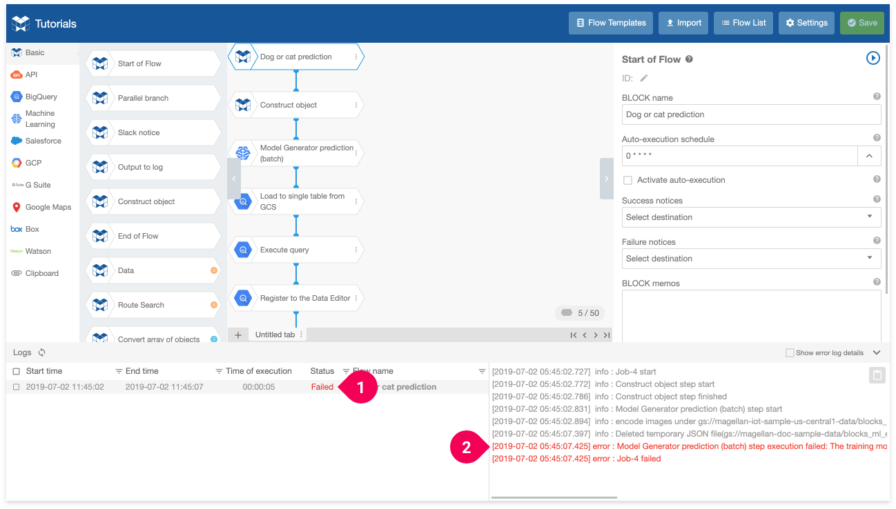Check the select-all logs checkbox
This screenshot has height=509, width=896.
pyautogui.click(x=17, y=371)
